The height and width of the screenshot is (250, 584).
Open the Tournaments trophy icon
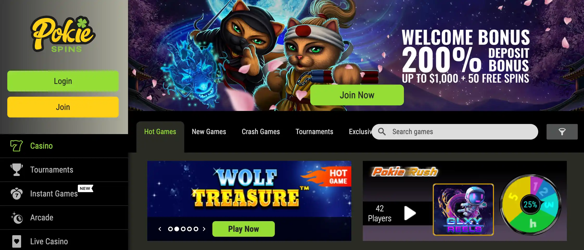(x=16, y=170)
